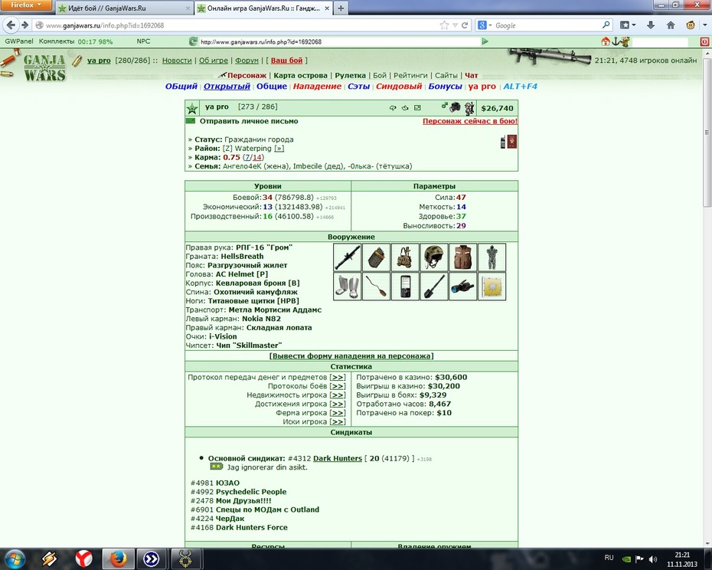Click the red power icon on GWPanel
This screenshot has height=570, width=712.
click(x=704, y=42)
